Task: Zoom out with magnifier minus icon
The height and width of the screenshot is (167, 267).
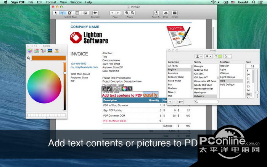Action: pos(132,13)
